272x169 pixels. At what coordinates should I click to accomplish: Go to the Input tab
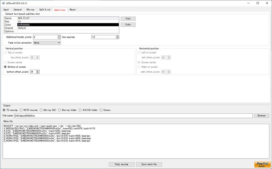[x=6, y=10]
